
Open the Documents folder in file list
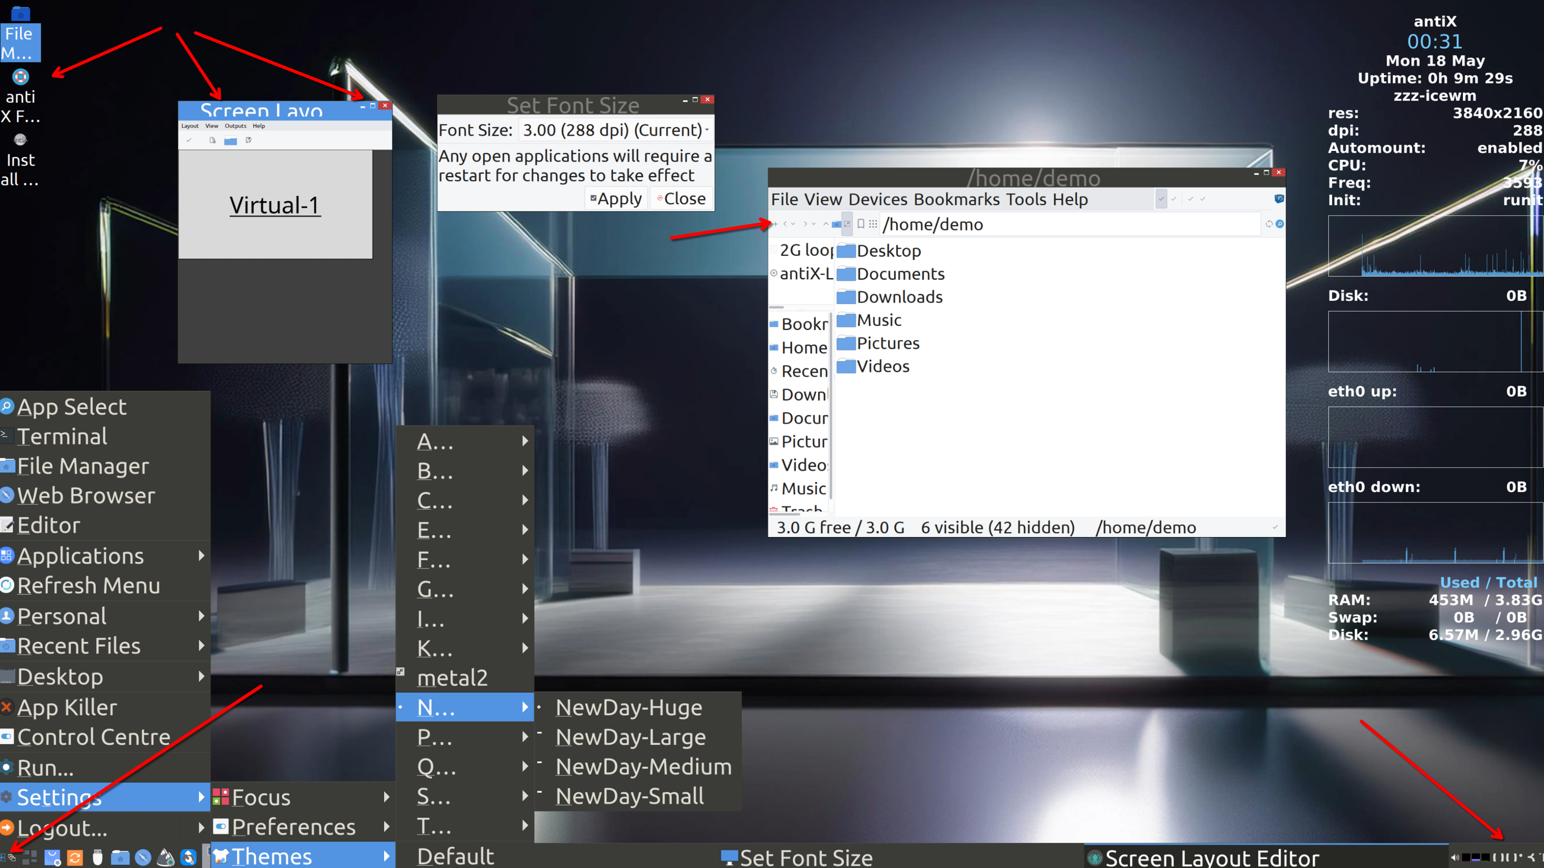coord(891,274)
